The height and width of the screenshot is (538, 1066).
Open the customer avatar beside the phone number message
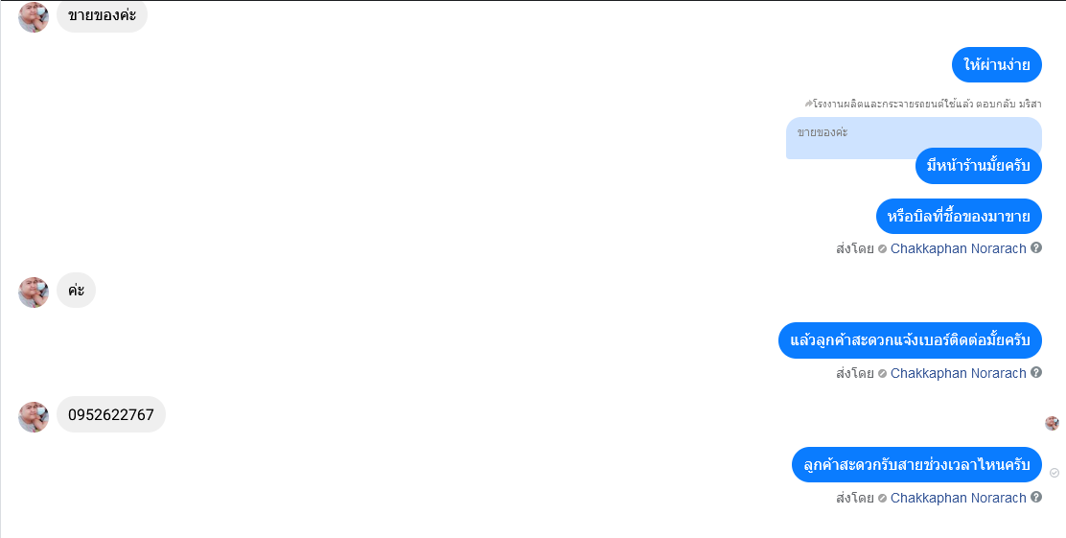coord(34,417)
